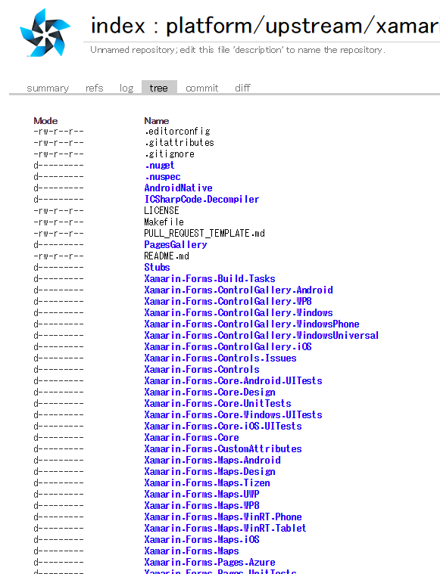Viewport: 440px width, 574px height.
Task: Open Xamarin.Forms.Maps.Android folder
Action: pyautogui.click(x=213, y=460)
